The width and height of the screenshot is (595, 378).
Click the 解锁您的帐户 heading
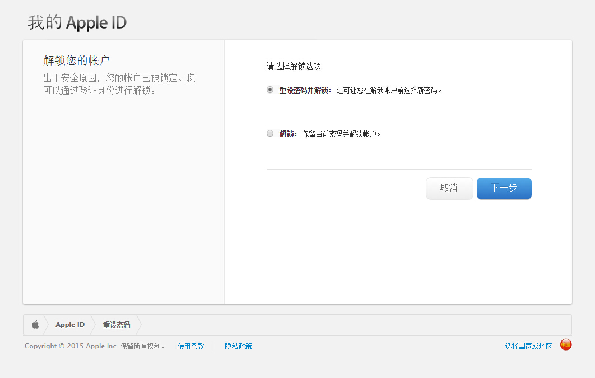pos(76,60)
